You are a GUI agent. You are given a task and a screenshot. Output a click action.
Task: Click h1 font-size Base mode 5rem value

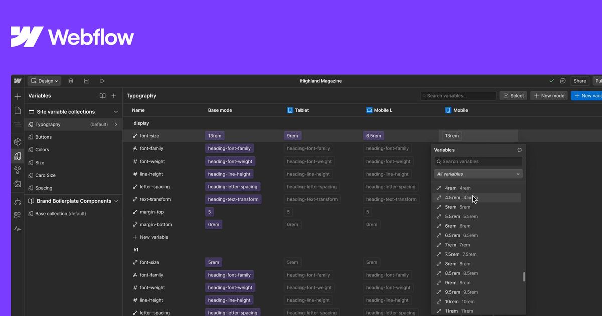[214, 262]
